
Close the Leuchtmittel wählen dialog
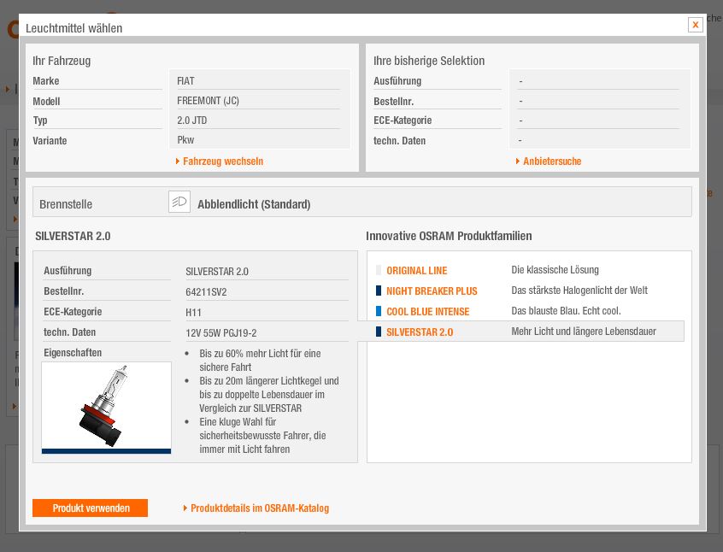coord(695,25)
